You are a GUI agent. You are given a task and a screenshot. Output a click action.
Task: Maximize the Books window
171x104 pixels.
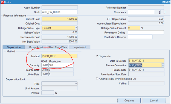pos(167,2)
